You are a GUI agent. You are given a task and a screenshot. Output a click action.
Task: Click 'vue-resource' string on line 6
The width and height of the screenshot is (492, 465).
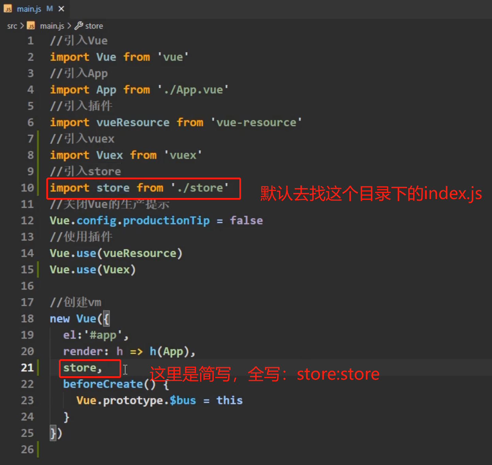(x=256, y=122)
